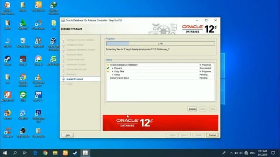Screen dimensions: 280x157
Task: Open the Google Chrome desktop shortcut
Action: pyautogui.click(x=23, y=80)
